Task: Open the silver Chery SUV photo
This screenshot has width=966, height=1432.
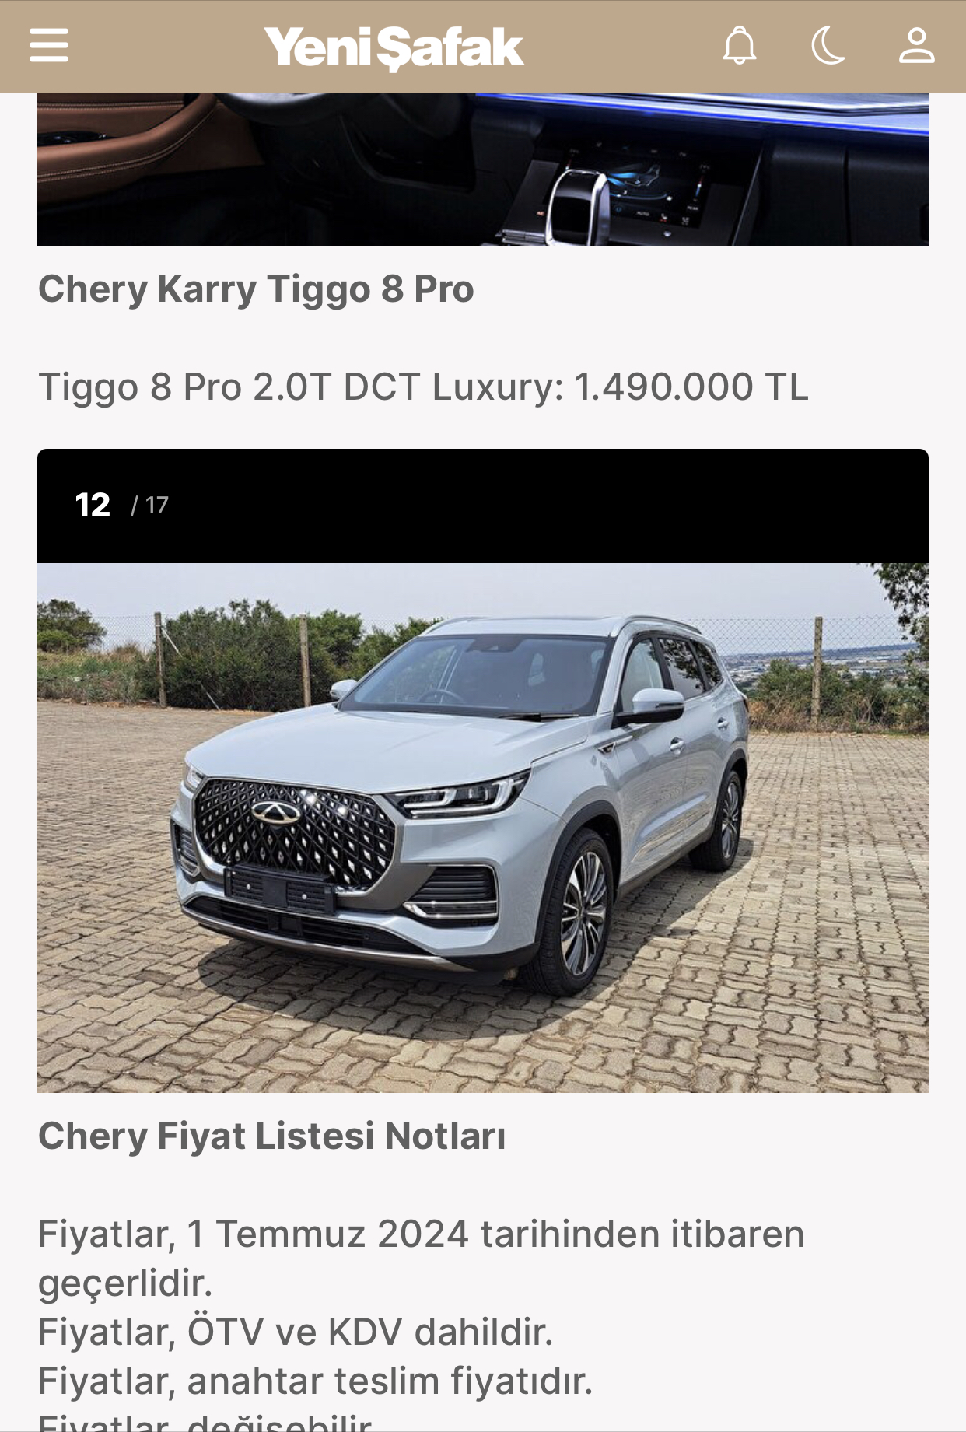Action: click(x=483, y=828)
